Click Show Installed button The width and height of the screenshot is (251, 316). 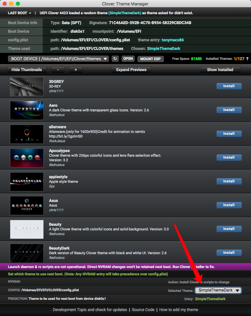pyautogui.click(x=220, y=70)
